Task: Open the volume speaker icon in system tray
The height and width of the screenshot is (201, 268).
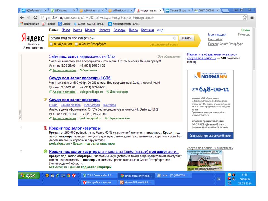Action: pos(234,175)
